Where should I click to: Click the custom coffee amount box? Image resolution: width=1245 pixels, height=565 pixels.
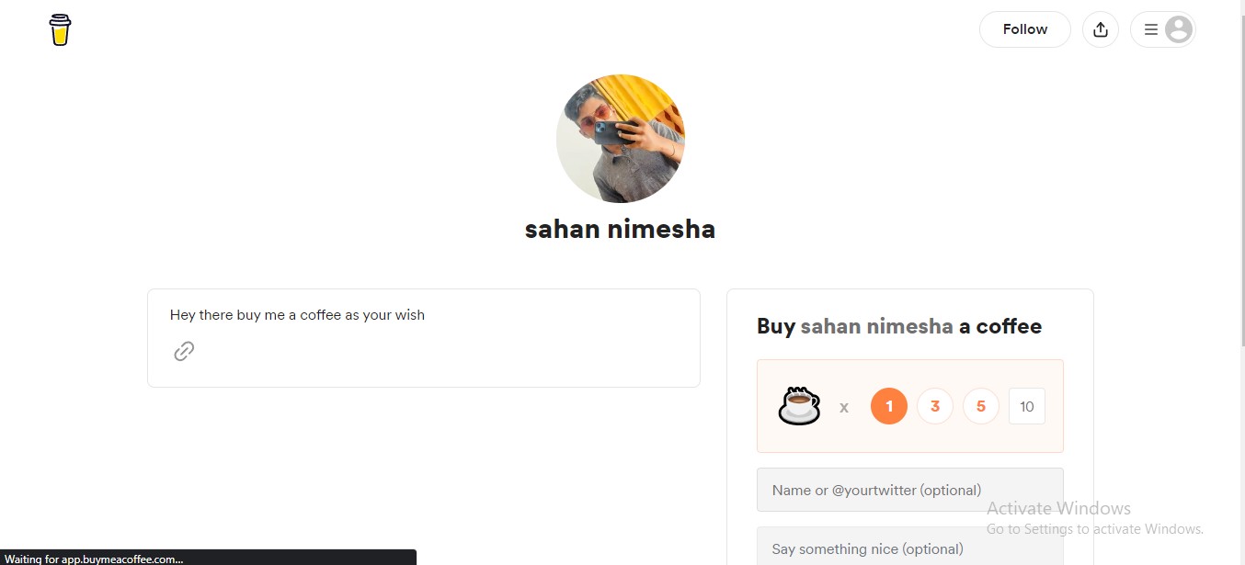coord(1027,406)
